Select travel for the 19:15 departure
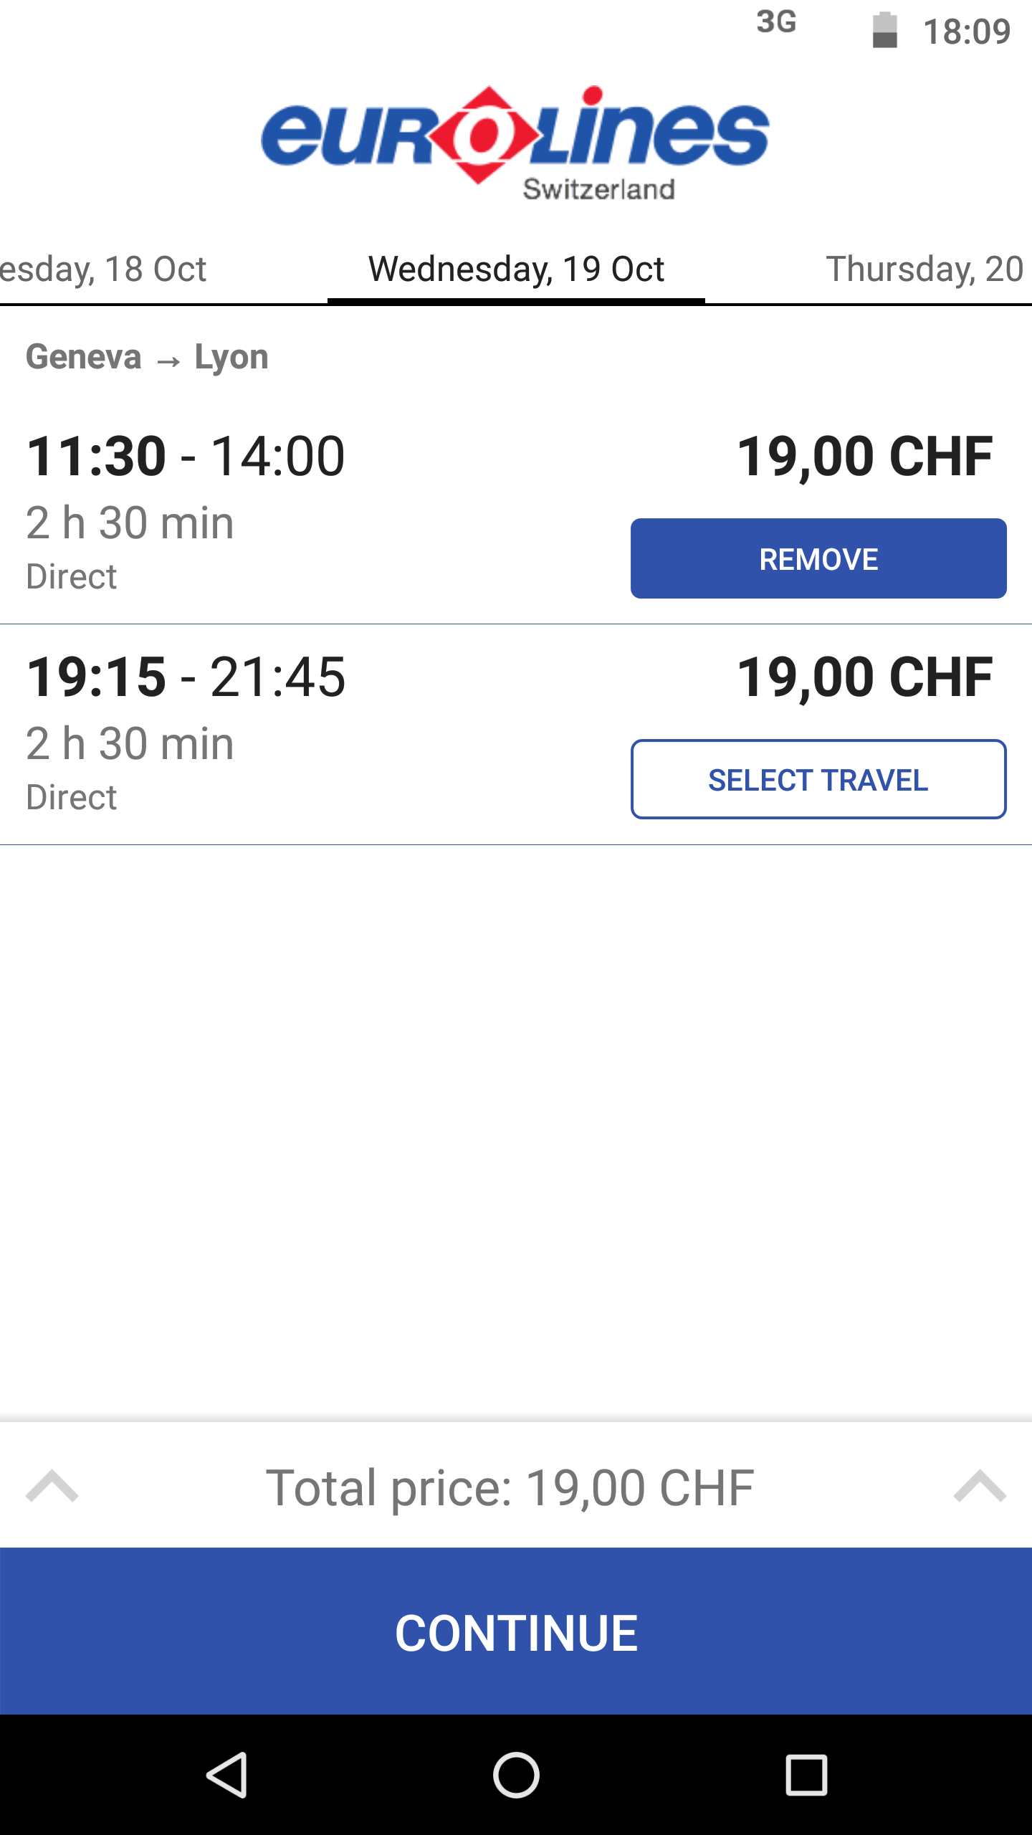This screenshot has height=1835, width=1032. [x=818, y=780]
